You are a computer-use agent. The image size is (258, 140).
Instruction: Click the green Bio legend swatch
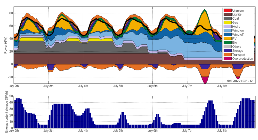[228, 43]
